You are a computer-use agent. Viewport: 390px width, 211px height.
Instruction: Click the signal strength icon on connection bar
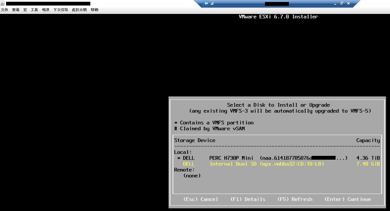click(x=212, y=3)
